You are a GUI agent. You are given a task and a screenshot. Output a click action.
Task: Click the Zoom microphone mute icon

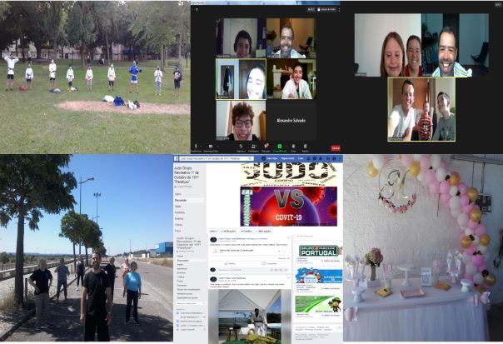click(x=197, y=147)
